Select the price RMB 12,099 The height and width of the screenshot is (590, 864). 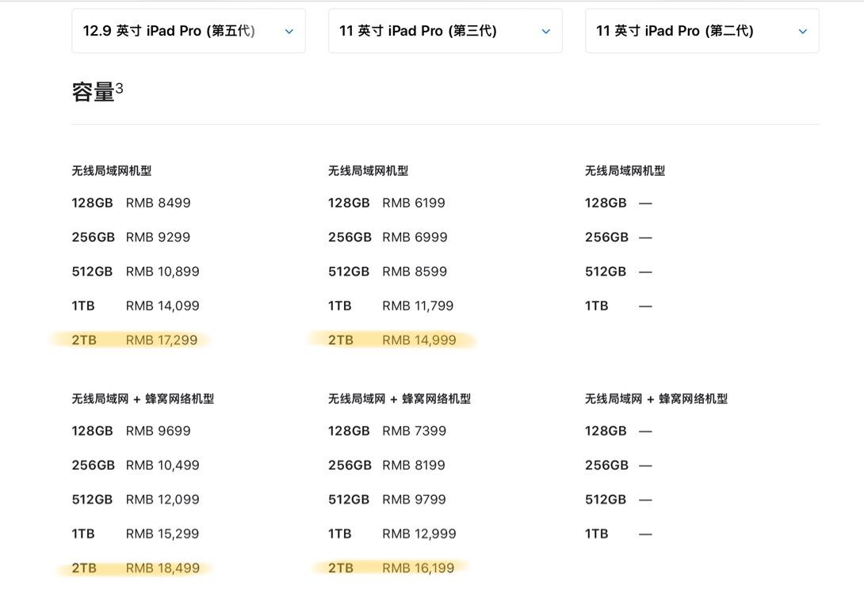[x=162, y=499]
